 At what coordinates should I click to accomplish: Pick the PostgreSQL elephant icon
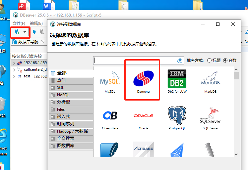177,115
